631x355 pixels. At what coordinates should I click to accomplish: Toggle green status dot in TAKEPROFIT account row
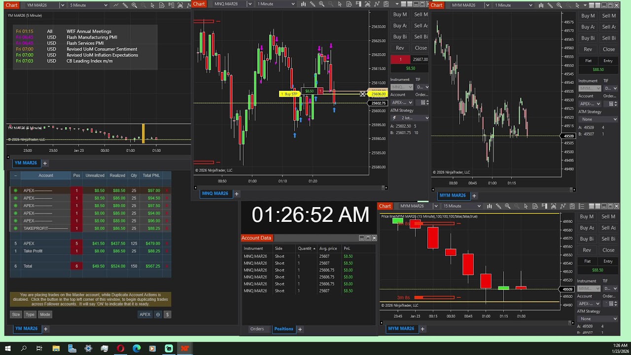(15, 228)
